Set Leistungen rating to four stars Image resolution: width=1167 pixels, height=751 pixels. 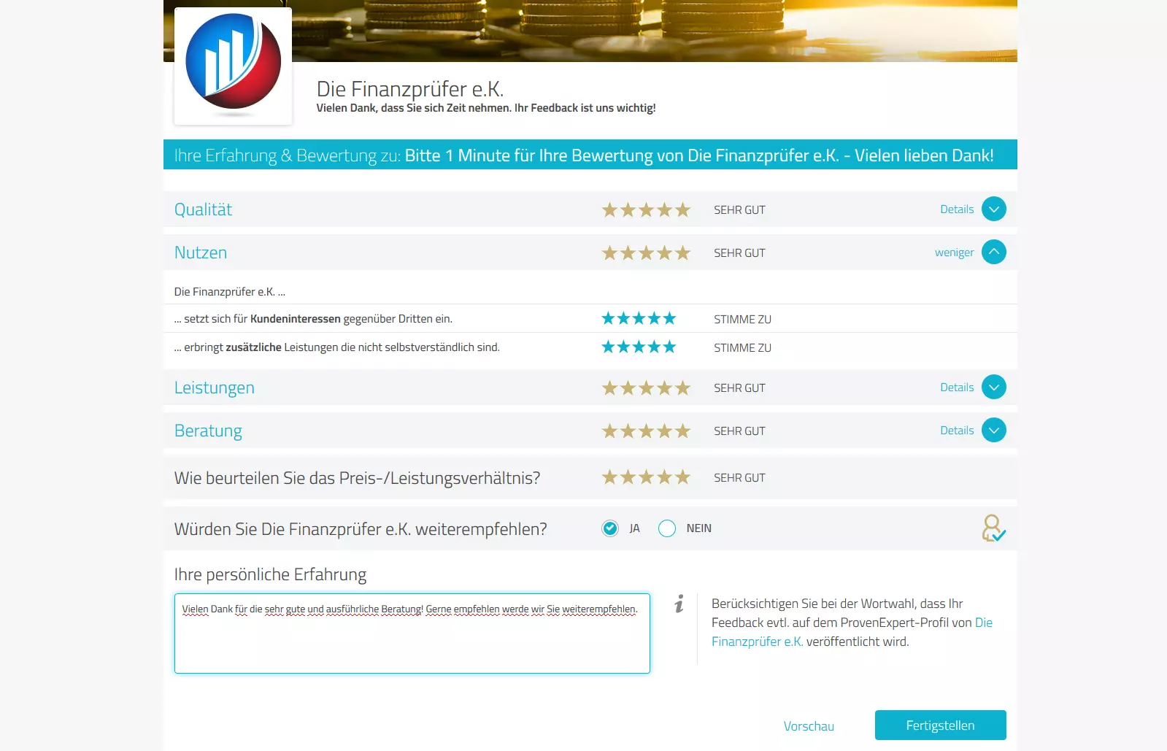tap(664, 388)
